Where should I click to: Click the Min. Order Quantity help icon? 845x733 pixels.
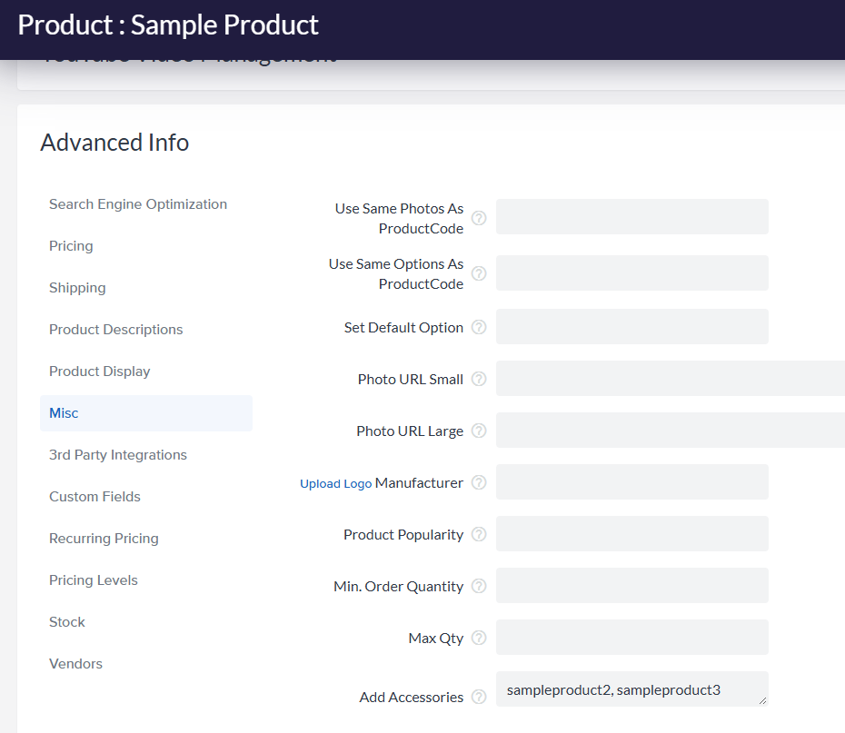click(x=478, y=586)
